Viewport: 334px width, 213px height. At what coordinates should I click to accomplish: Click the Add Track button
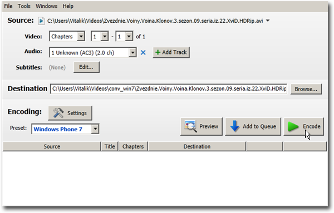tap(171, 52)
